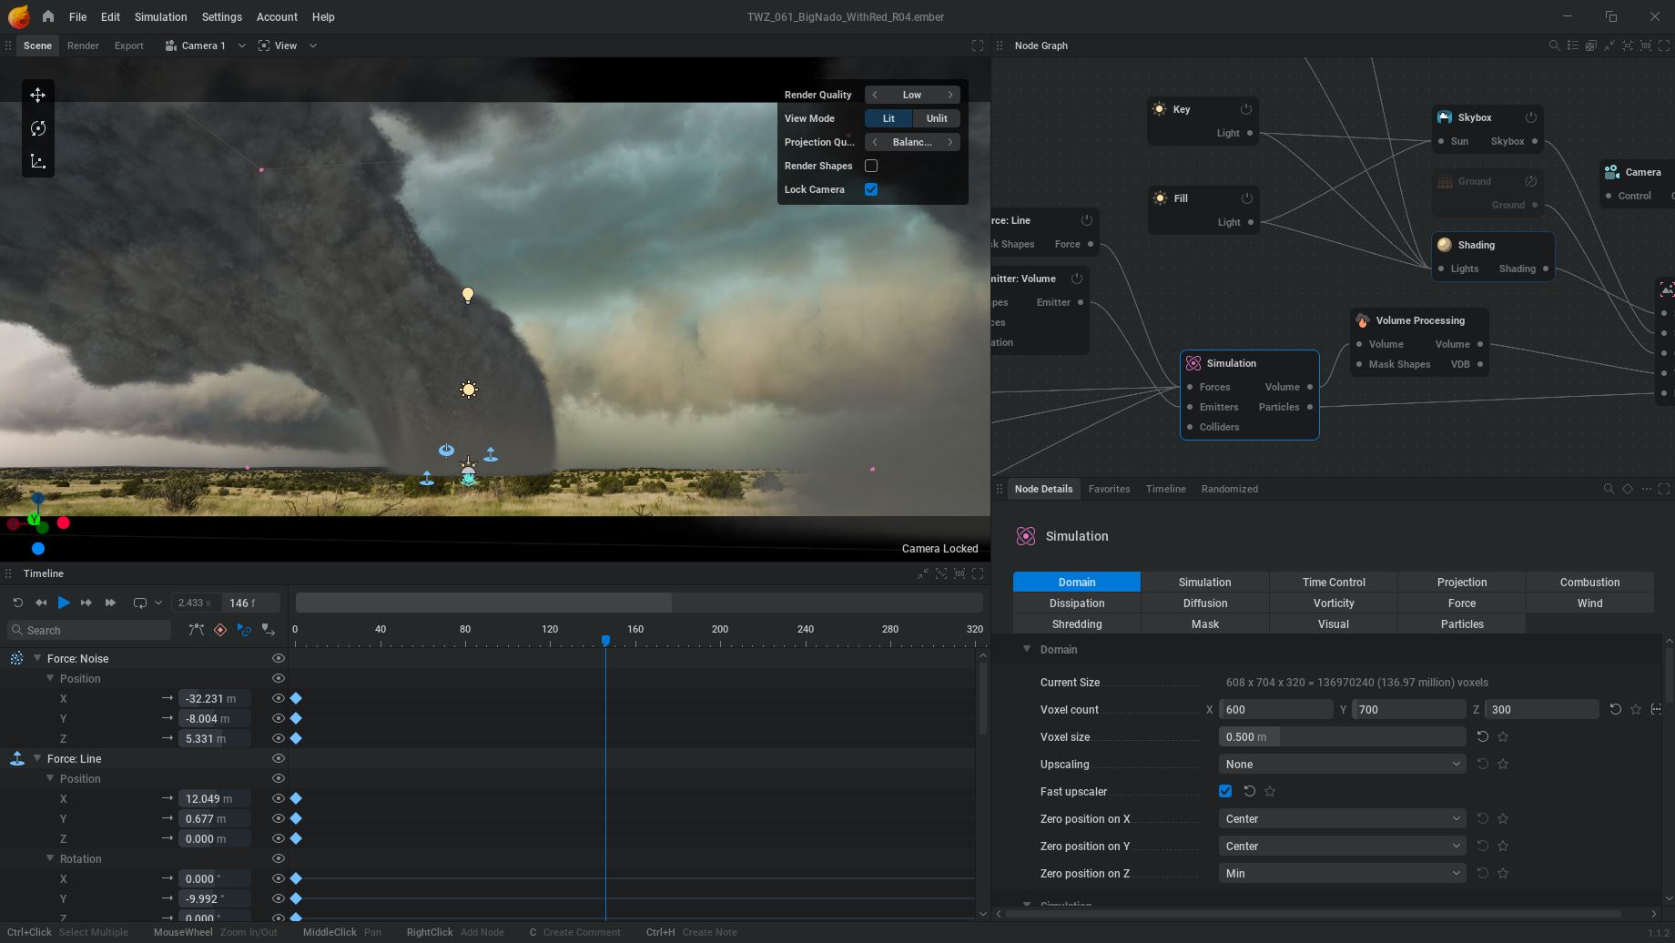Reset the Voxel size value
The image size is (1675, 943).
[1482, 736]
